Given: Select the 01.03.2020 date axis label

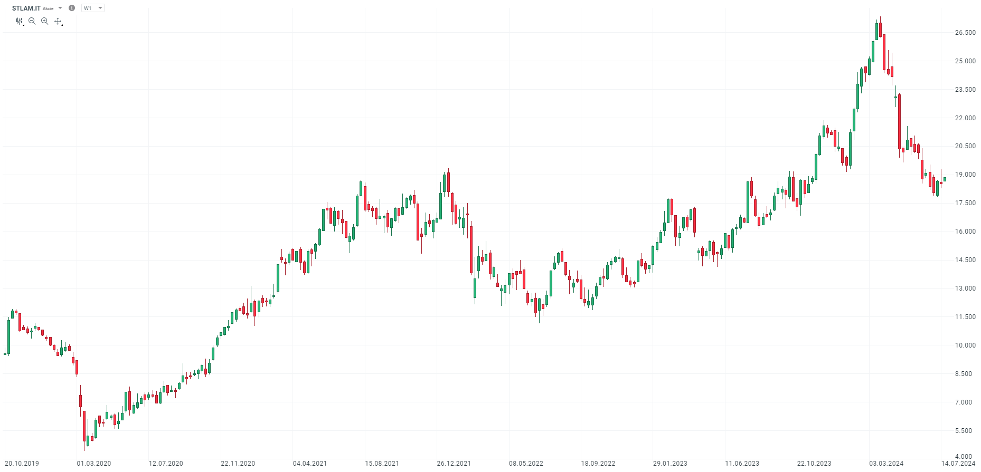Looking at the screenshot, I should (94, 464).
